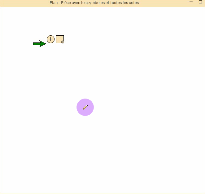Select the square symbol with plus badge
The image size is (205, 194).
60,39
